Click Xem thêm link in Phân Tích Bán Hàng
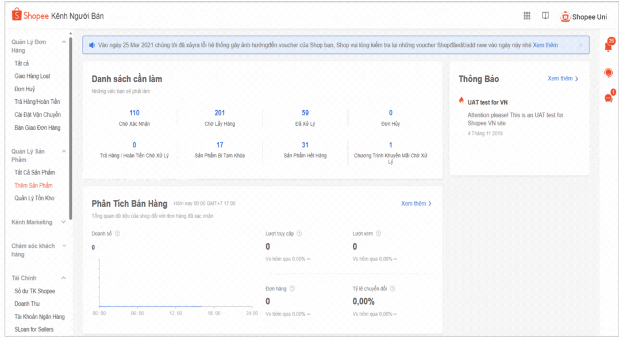619x338 pixels. [x=416, y=204]
